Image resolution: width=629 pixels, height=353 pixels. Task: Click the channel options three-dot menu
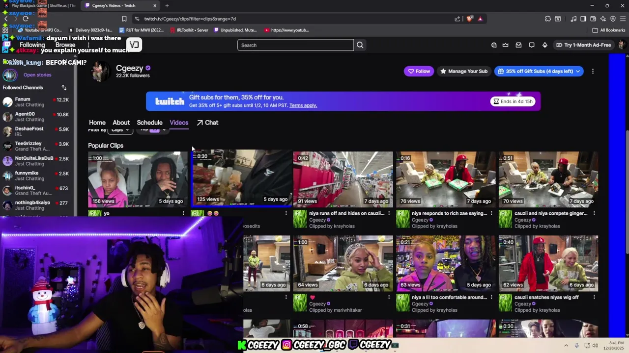[593, 71]
